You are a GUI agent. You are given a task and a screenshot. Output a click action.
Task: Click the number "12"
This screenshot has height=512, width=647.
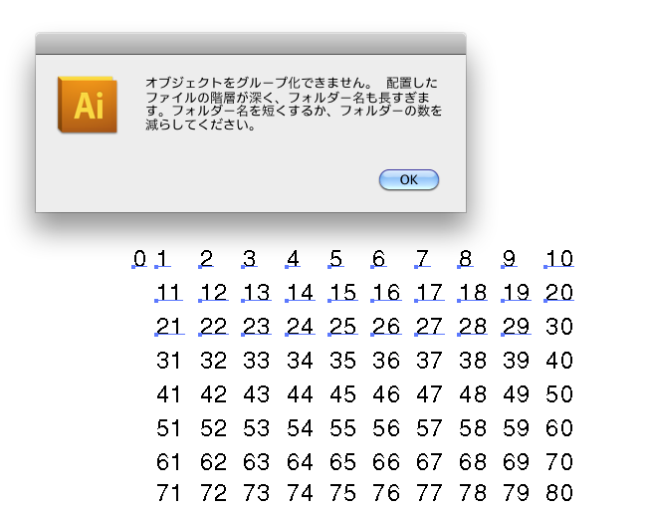(x=213, y=293)
